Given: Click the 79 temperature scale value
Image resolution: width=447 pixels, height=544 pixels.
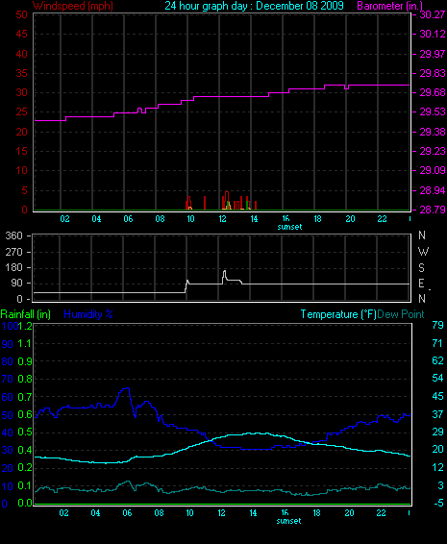Looking at the screenshot, I should 438,325.
